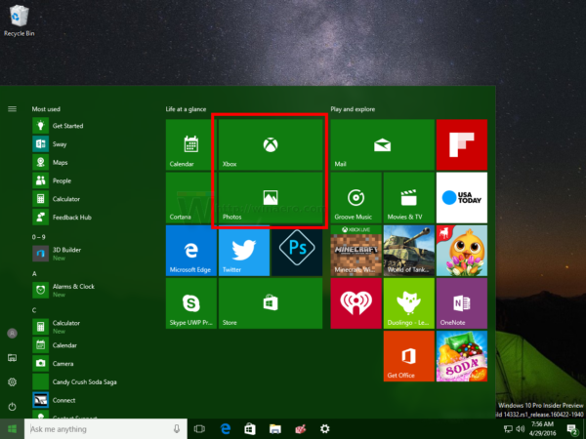Open File Explorer from taskbar
The width and height of the screenshot is (586, 439).
(x=275, y=429)
